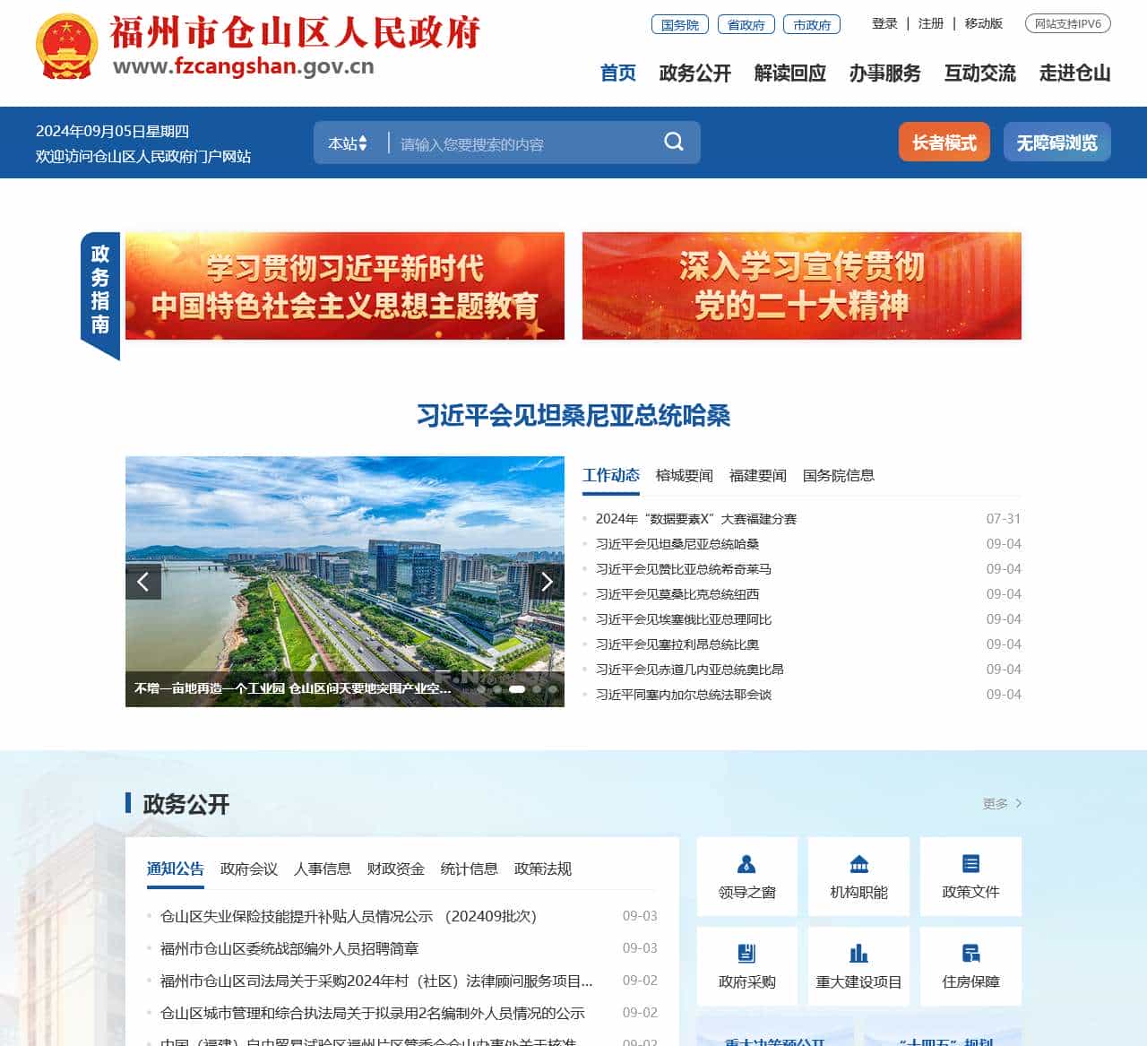Open the 国务院 link button

click(x=679, y=25)
